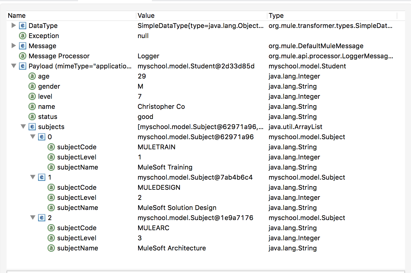Viewport: 411px width, 273px height.
Task: Click the Type column header
Action: coord(276,15)
